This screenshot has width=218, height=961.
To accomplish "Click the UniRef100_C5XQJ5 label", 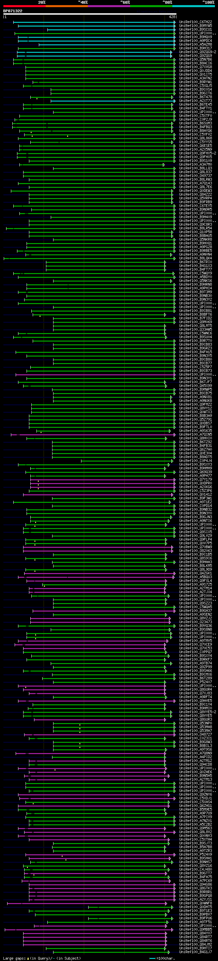I will click(x=195, y=86).
